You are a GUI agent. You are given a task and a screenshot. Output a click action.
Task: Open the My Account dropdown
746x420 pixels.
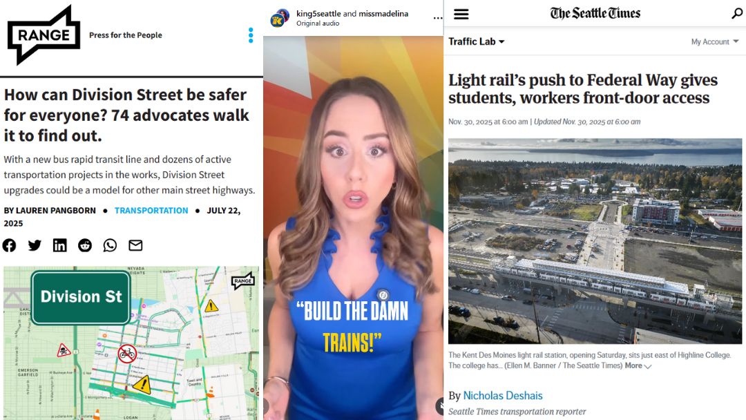pyautogui.click(x=715, y=42)
